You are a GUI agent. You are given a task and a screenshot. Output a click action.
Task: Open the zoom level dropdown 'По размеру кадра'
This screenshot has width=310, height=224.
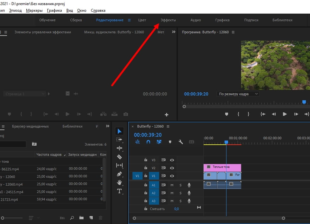238,94
